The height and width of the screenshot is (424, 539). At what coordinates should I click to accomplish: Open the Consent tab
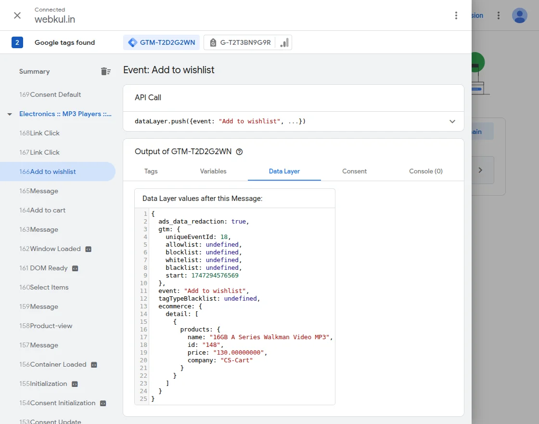coord(354,171)
